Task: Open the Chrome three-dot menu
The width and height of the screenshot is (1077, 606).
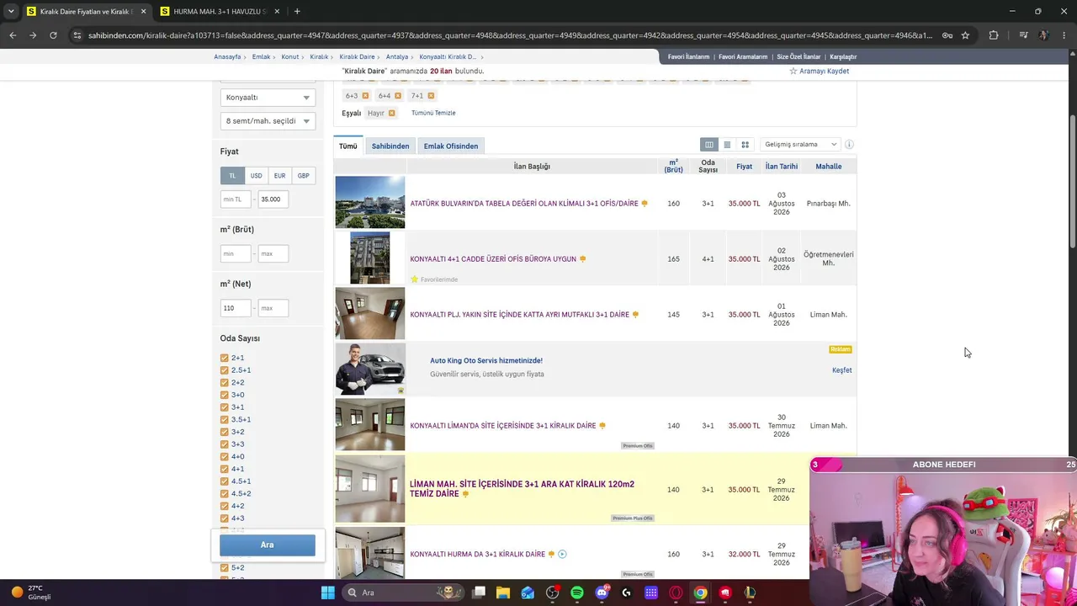Action: click(x=1065, y=35)
